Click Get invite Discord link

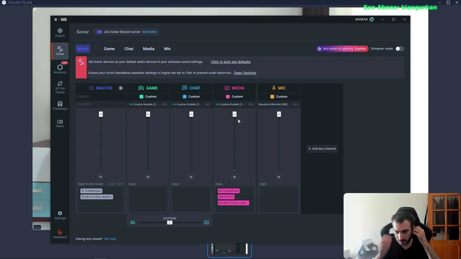[x=149, y=32]
